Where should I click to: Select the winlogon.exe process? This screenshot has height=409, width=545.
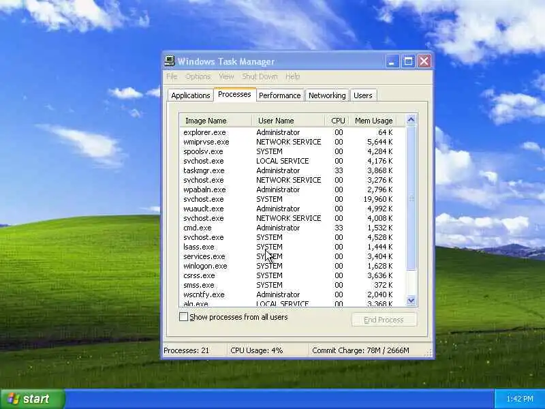pos(292,266)
